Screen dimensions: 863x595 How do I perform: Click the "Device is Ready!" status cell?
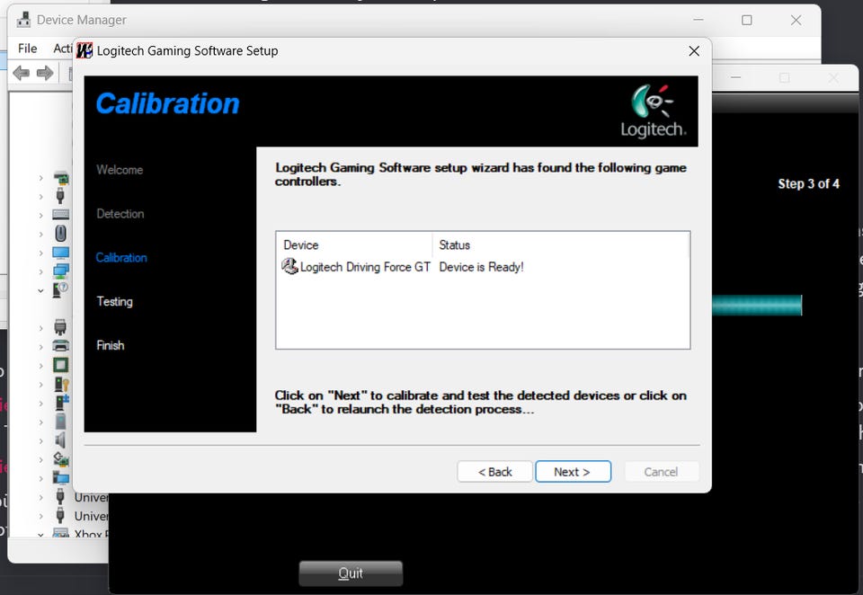click(x=482, y=267)
